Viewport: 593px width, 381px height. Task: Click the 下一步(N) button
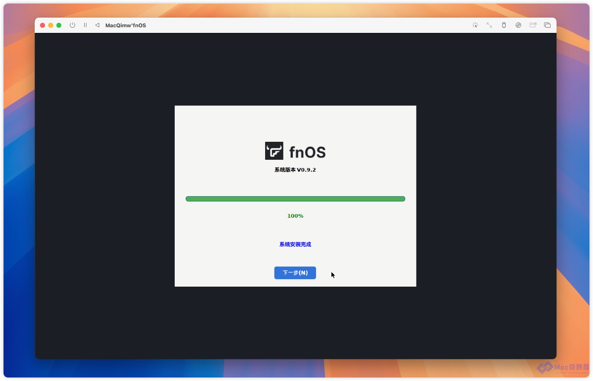[295, 273]
